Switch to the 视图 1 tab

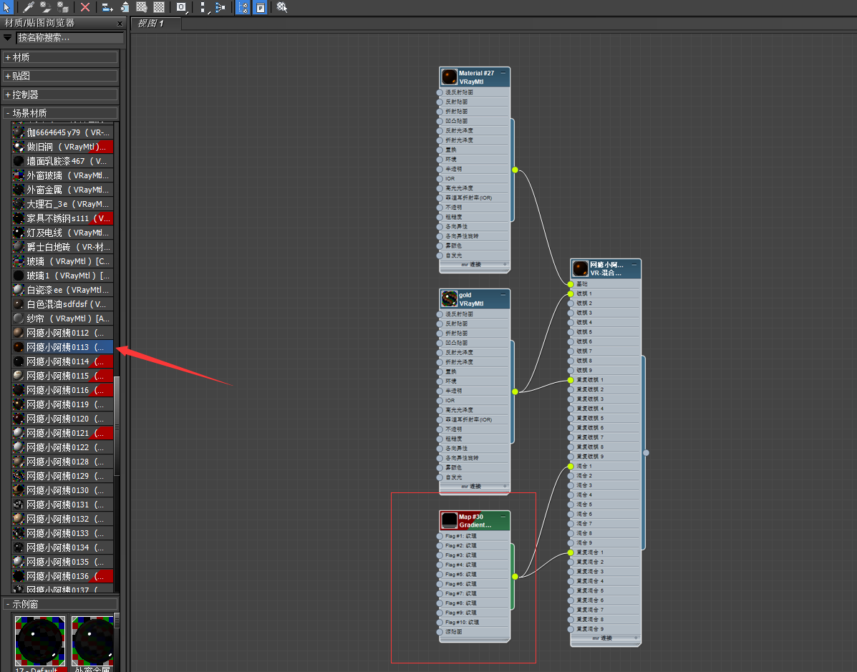152,24
